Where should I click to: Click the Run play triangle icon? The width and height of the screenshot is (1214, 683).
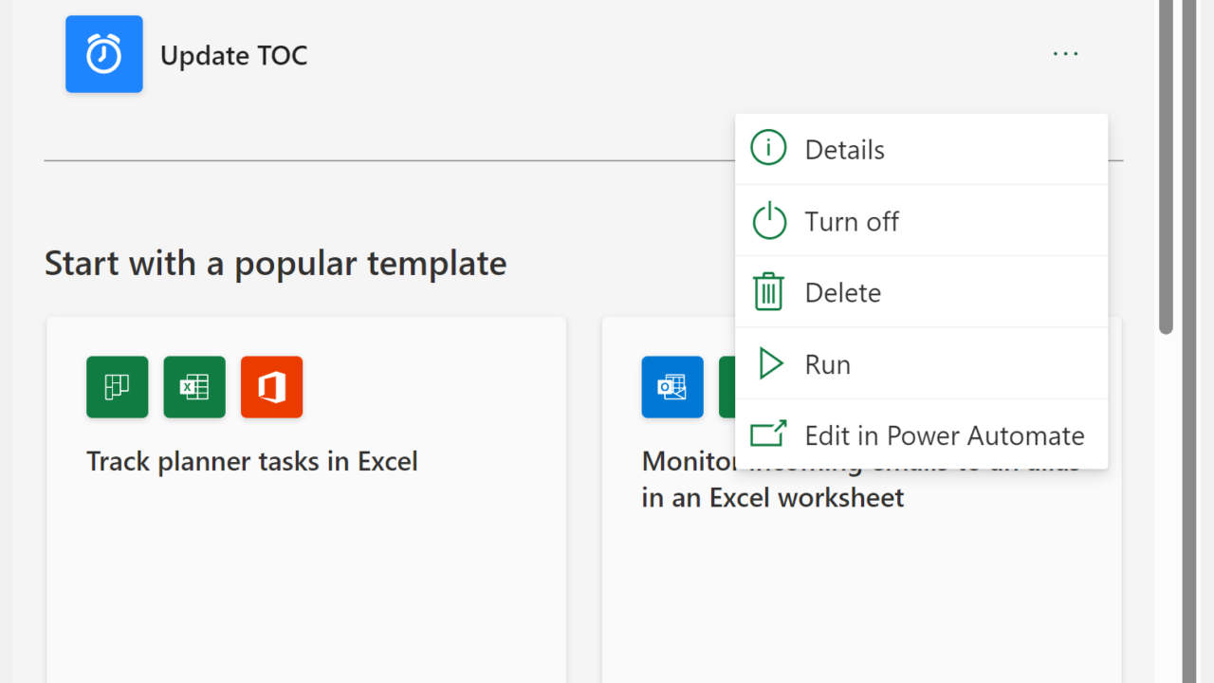[770, 364]
